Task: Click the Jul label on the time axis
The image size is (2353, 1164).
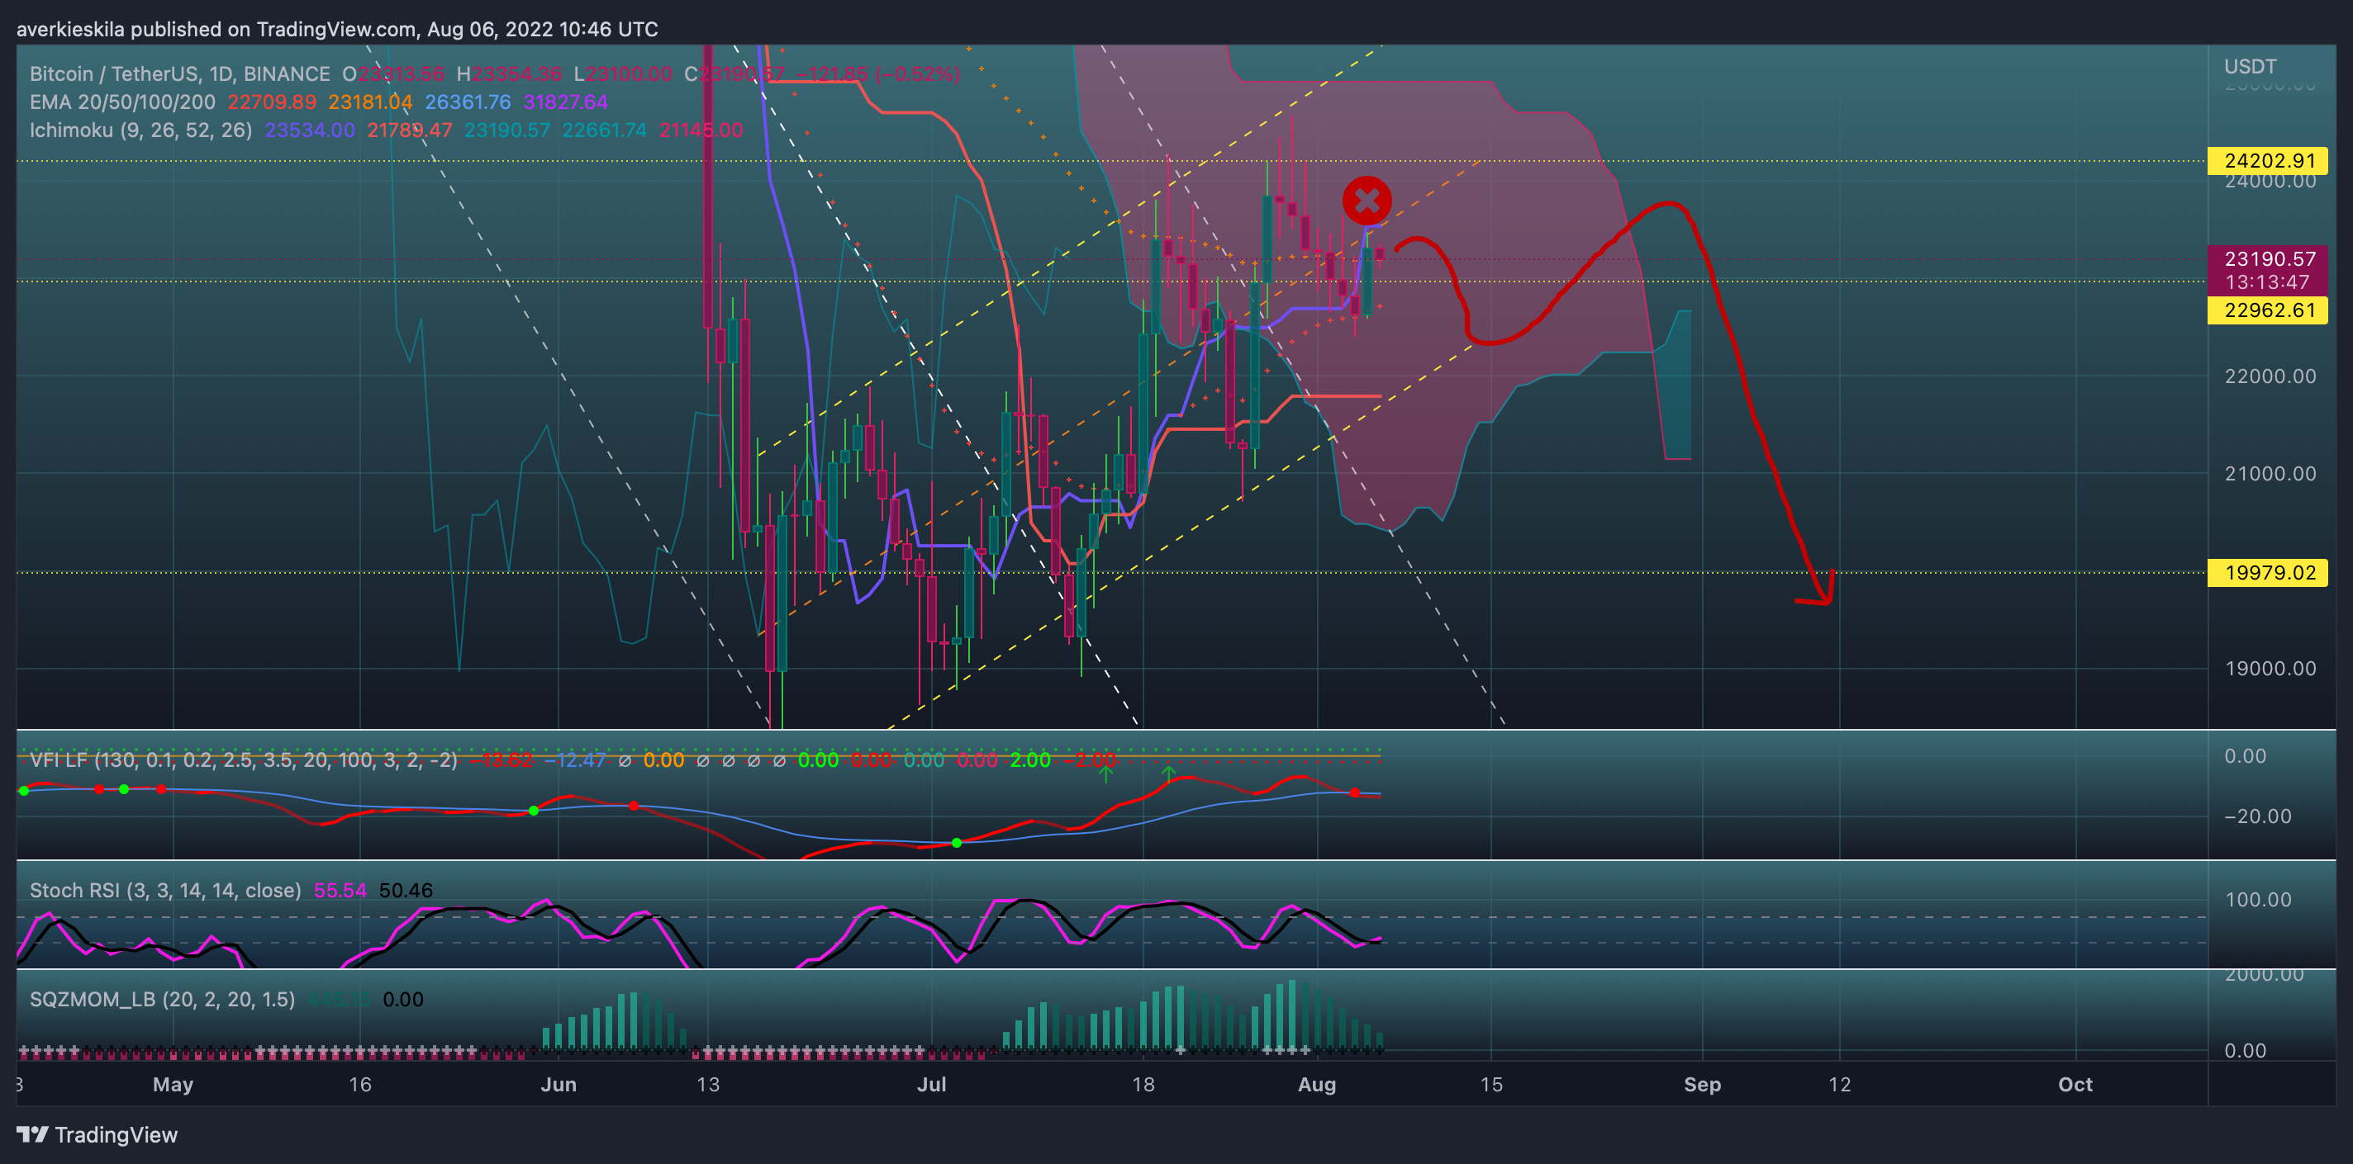Action: point(931,1085)
